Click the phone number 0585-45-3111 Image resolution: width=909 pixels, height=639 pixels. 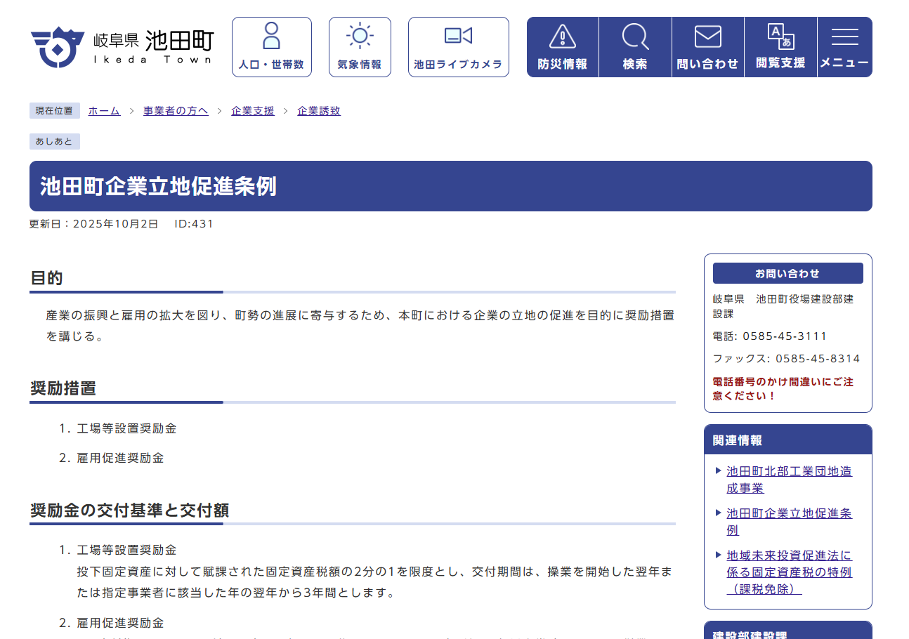[785, 336]
